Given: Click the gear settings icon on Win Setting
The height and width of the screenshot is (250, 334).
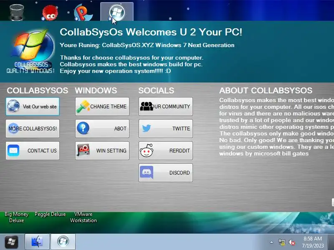Looking at the screenshot, I should (83, 150).
